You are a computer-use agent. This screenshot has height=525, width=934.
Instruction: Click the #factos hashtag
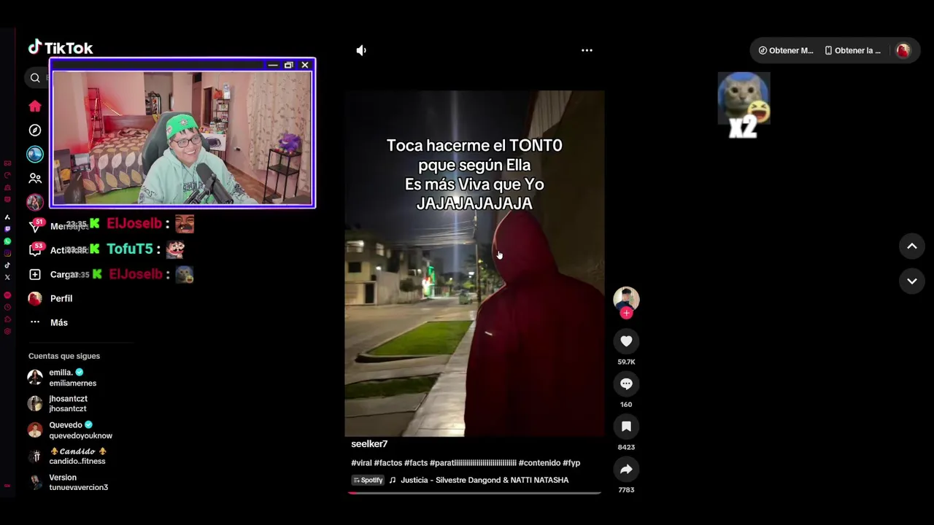click(388, 463)
